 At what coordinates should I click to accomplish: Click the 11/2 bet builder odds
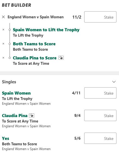[77, 17]
